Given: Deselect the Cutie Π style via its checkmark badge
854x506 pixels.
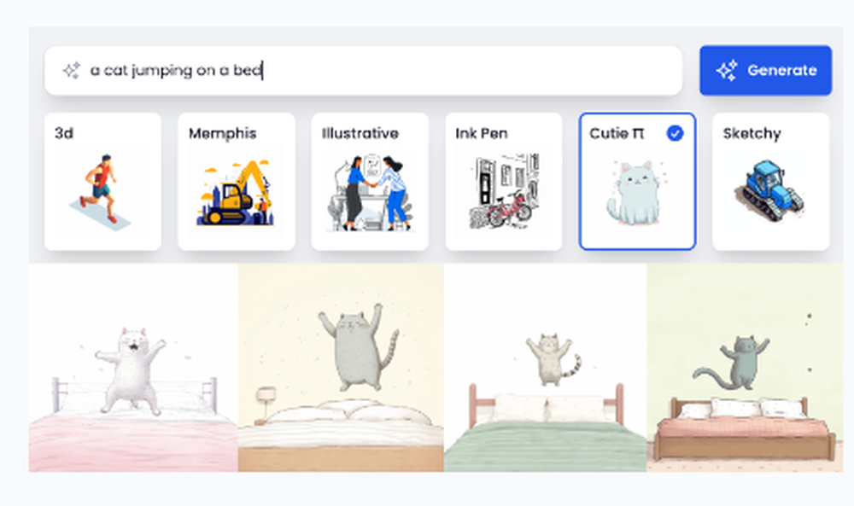Looking at the screenshot, I should [x=674, y=132].
